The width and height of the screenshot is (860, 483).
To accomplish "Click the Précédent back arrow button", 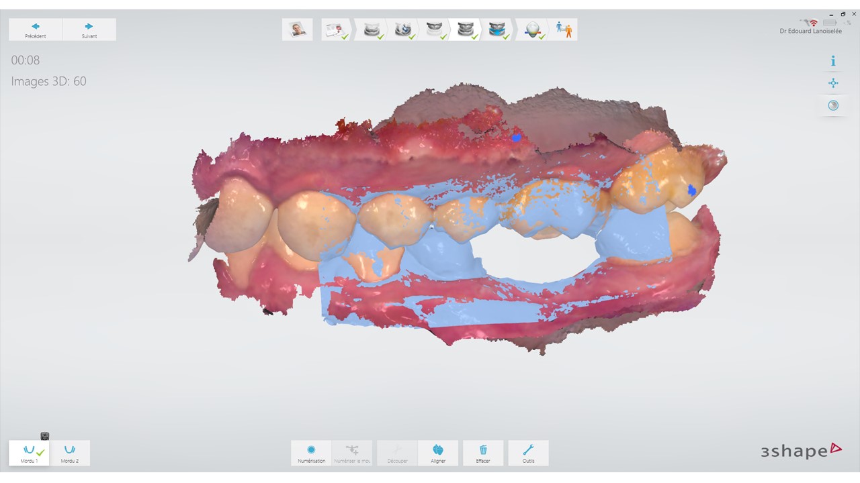I will 36,30.
